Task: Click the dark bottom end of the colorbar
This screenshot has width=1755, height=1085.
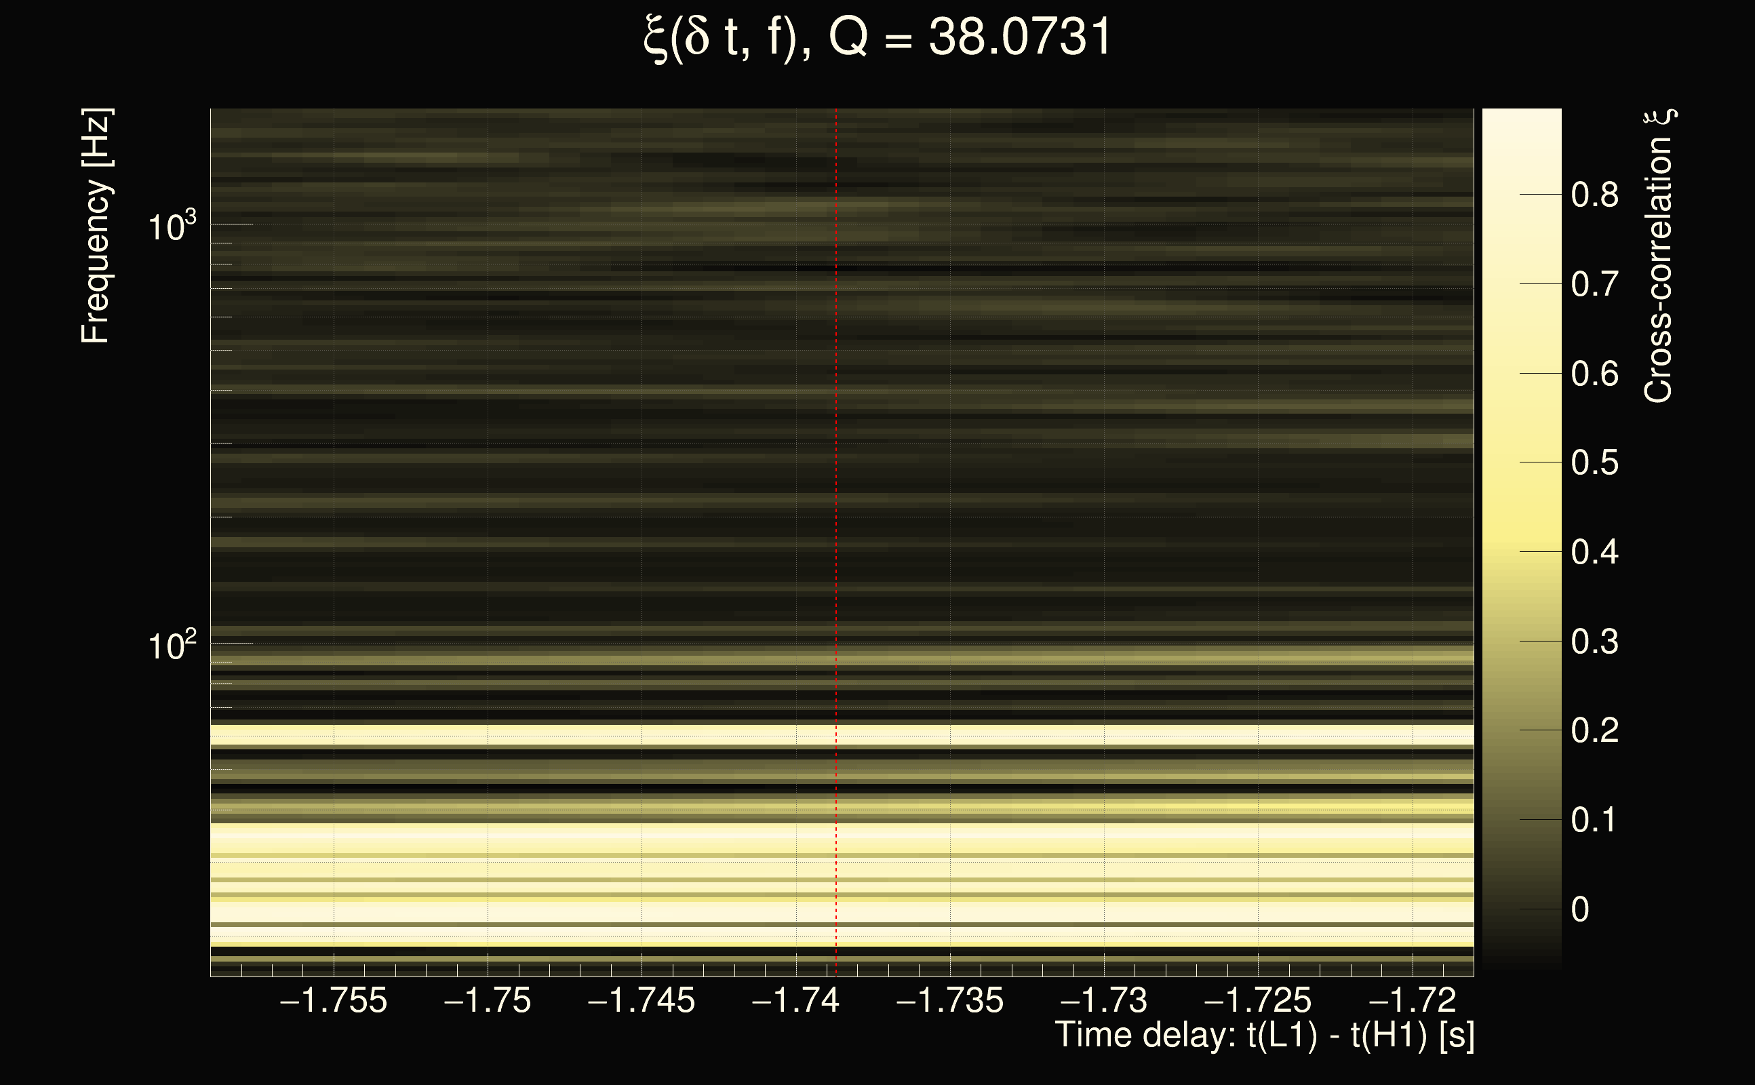Action: [x=1522, y=962]
